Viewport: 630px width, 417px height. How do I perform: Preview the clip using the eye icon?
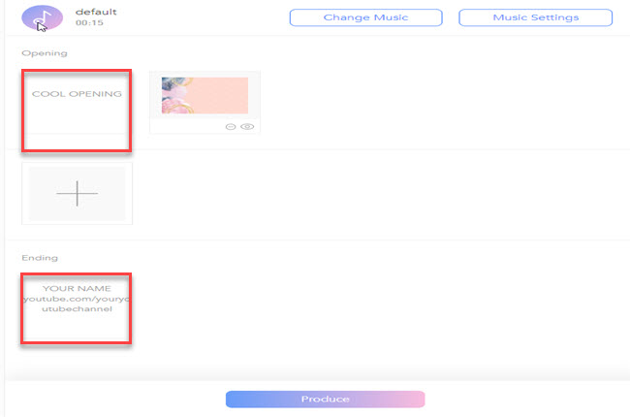point(247,126)
